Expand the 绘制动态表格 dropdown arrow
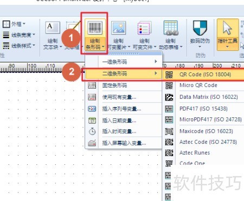This screenshot has width=244, height=201. click(181, 47)
